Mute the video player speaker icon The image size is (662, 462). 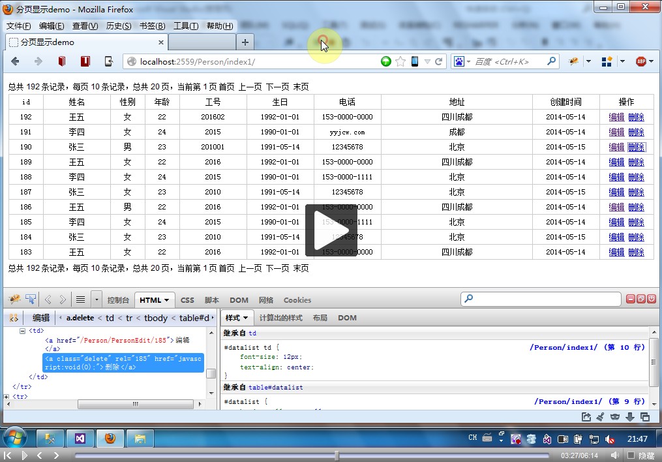click(x=614, y=455)
